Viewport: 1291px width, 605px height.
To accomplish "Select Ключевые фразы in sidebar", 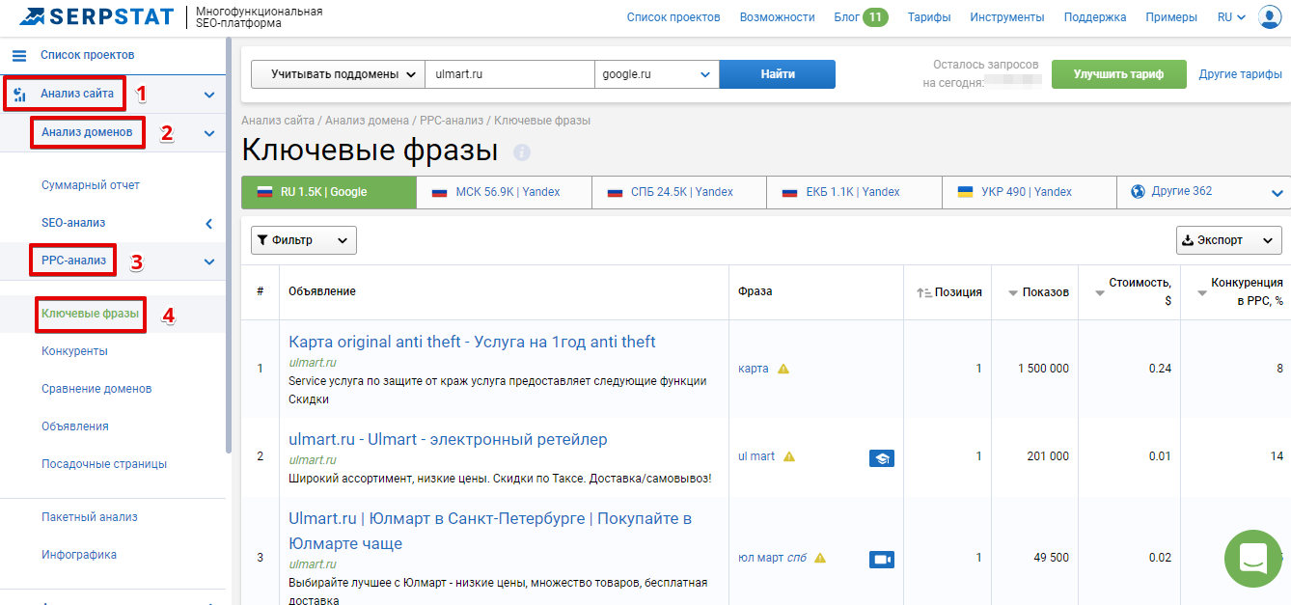I will [x=91, y=314].
